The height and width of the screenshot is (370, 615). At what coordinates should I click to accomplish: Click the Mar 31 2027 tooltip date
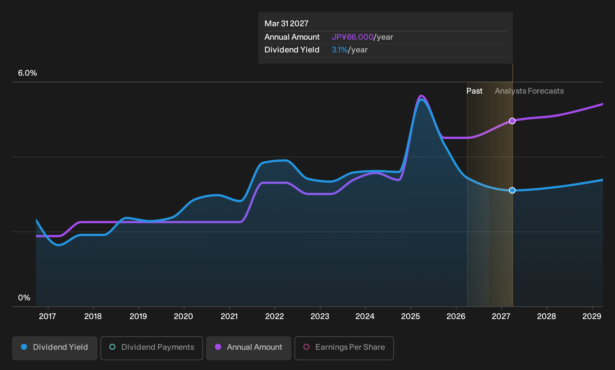point(287,24)
